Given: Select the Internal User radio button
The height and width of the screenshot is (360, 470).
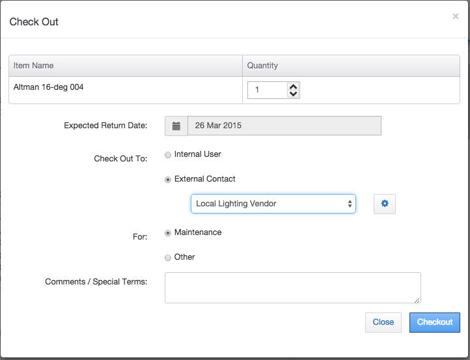Looking at the screenshot, I should 168,155.
